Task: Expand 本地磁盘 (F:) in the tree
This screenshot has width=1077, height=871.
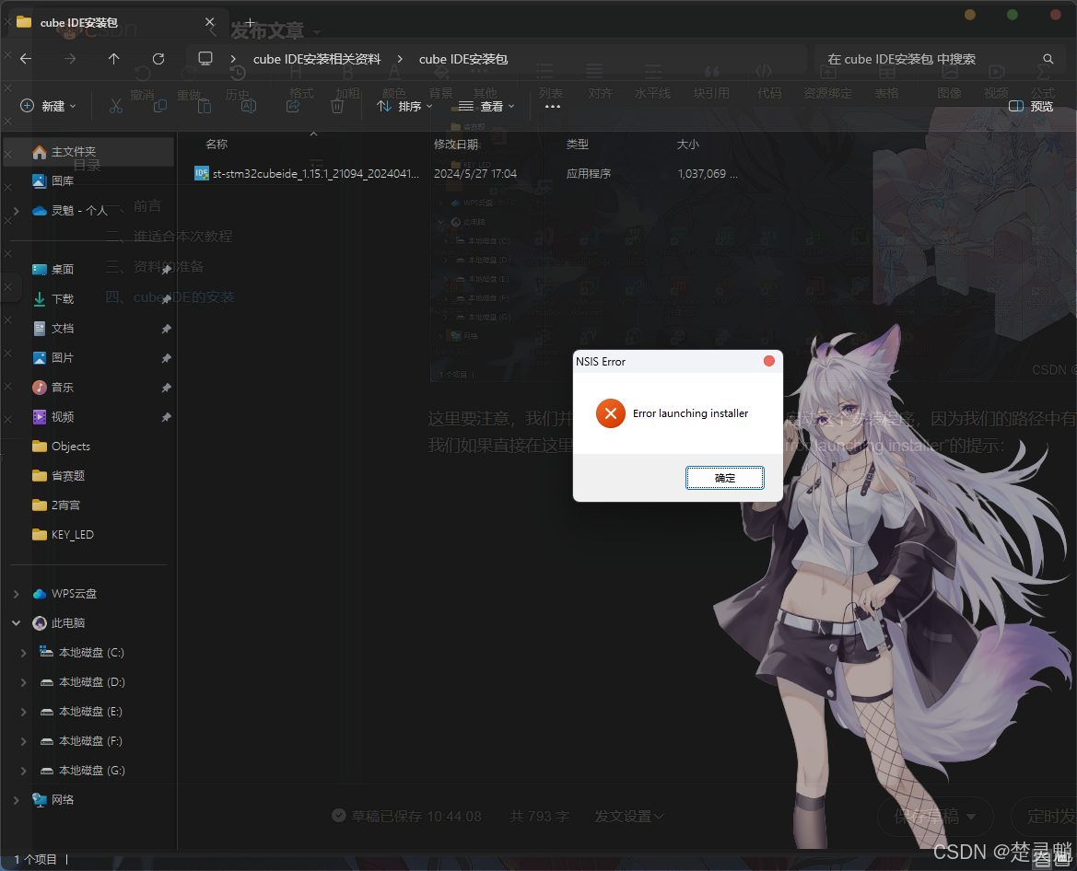Action: tap(24, 742)
